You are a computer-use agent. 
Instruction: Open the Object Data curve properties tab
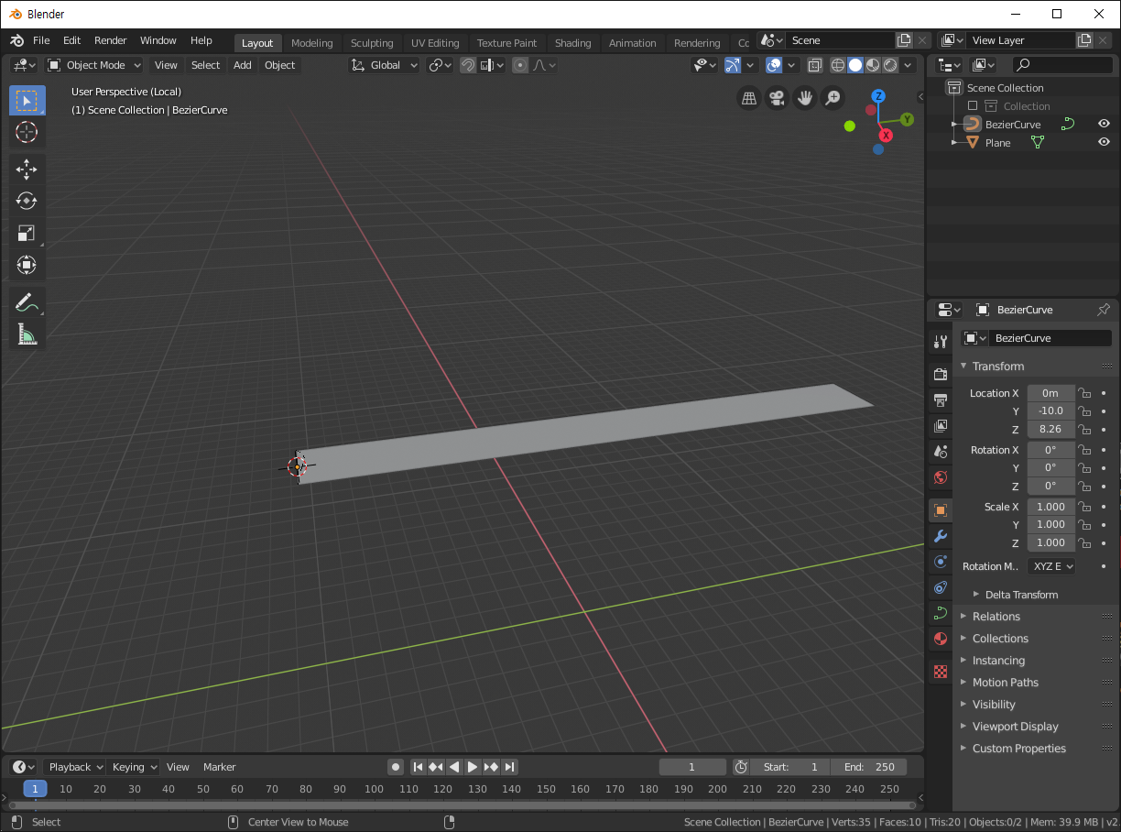point(941,612)
